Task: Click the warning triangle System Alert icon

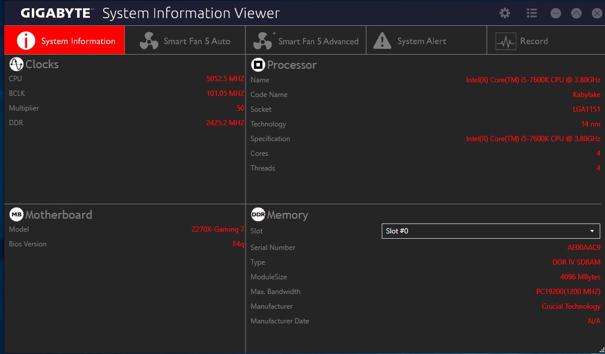Action: point(382,41)
